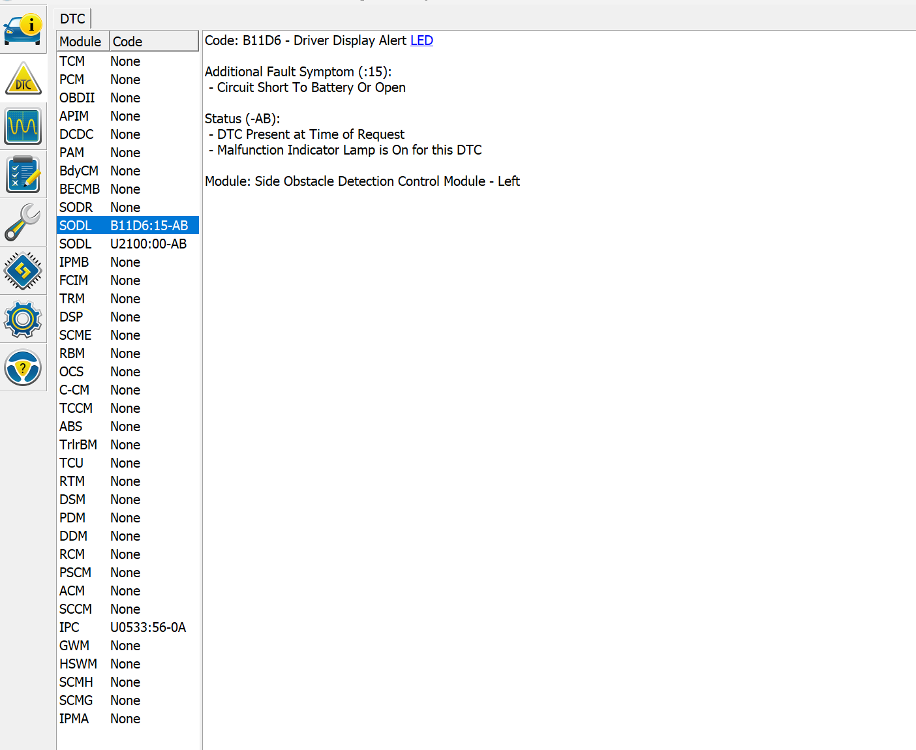The image size is (916, 750).
Task: Open the service functions wrench icon
Action: 23,222
